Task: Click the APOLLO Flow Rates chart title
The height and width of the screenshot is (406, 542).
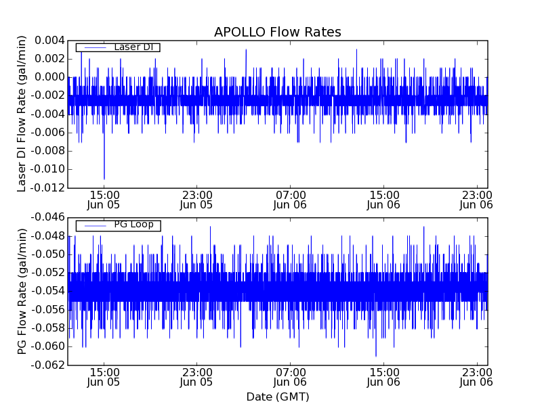Action: [277, 32]
